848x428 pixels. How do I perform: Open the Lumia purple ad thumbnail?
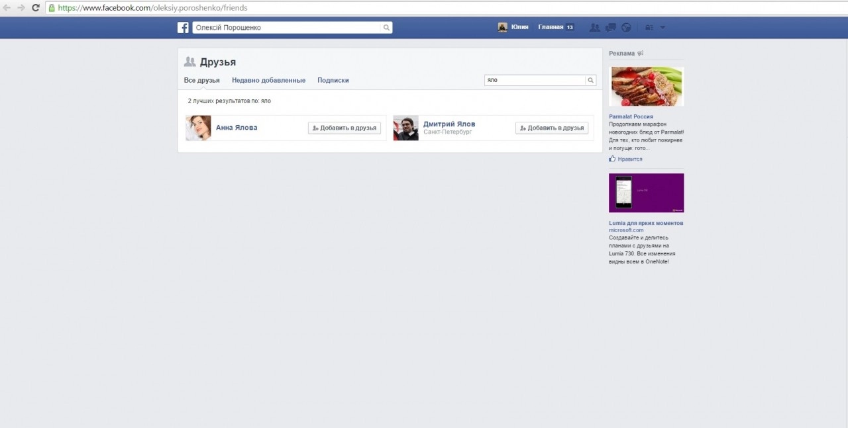(646, 193)
